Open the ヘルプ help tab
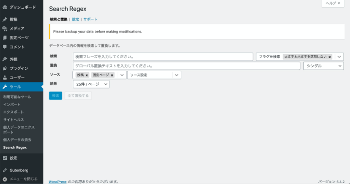Viewport: 350px width, 184px height. (x=333, y=3)
